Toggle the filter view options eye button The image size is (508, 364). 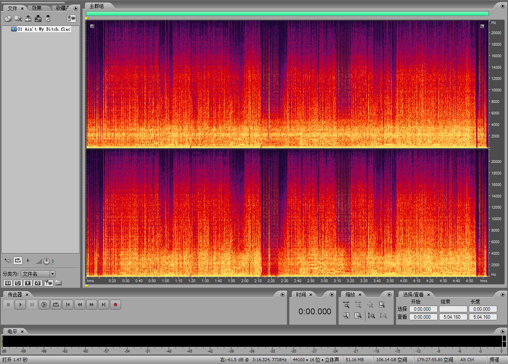[48, 283]
